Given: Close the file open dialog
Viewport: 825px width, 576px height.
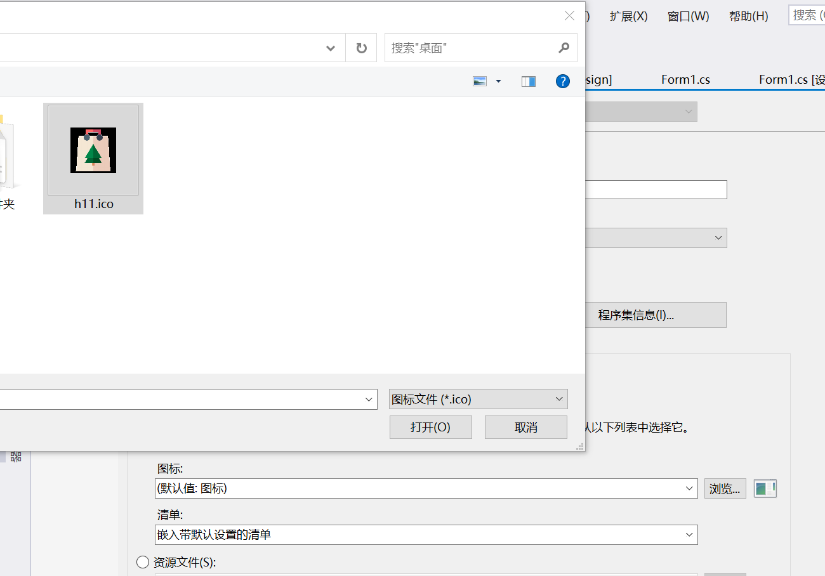Looking at the screenshot, I should 569,16.
